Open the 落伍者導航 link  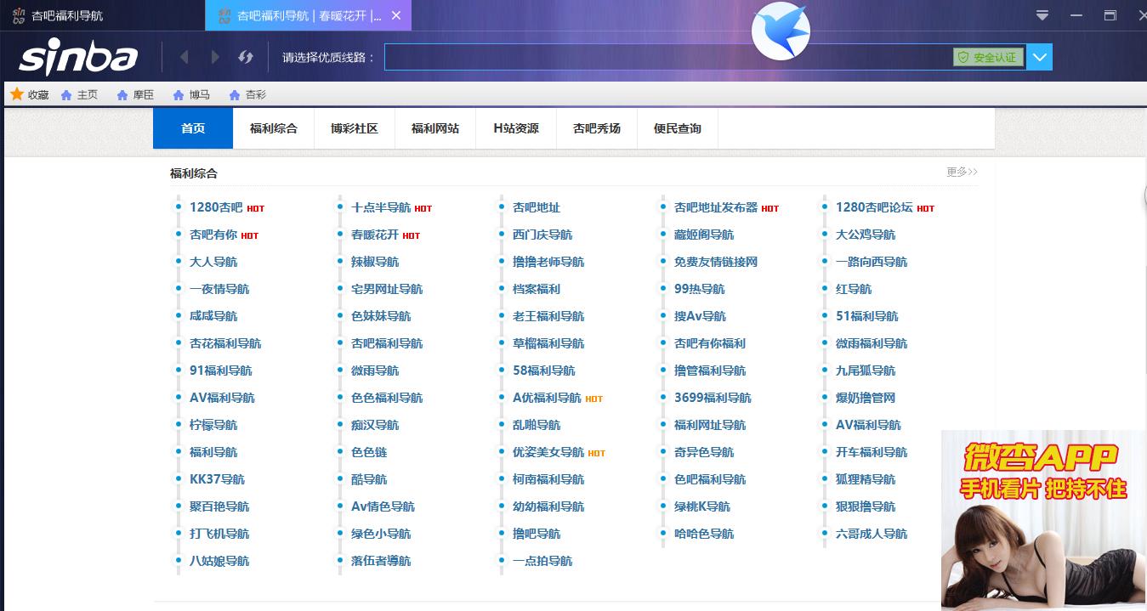pyautogui.click(x=381, y=561)
